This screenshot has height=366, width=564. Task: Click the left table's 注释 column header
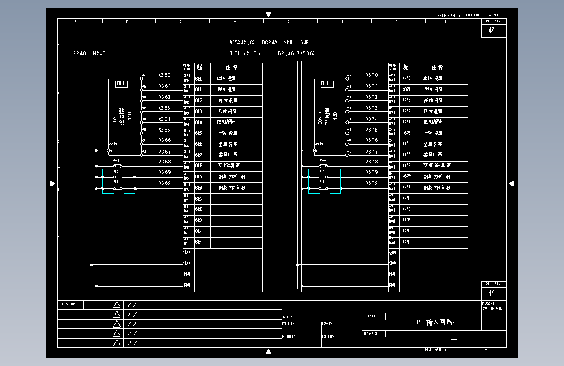pyautogui.click(x=232, y=68)
